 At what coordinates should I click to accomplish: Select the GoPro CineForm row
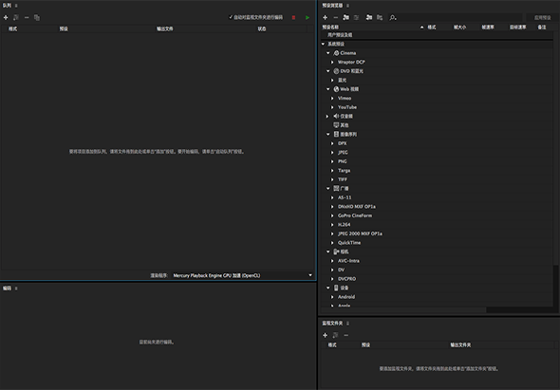click(437, 215)
